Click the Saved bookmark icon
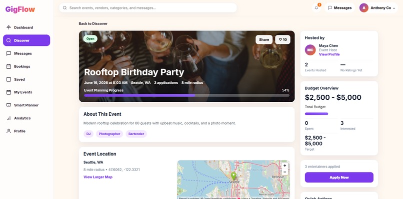 (x=8, y=79)
